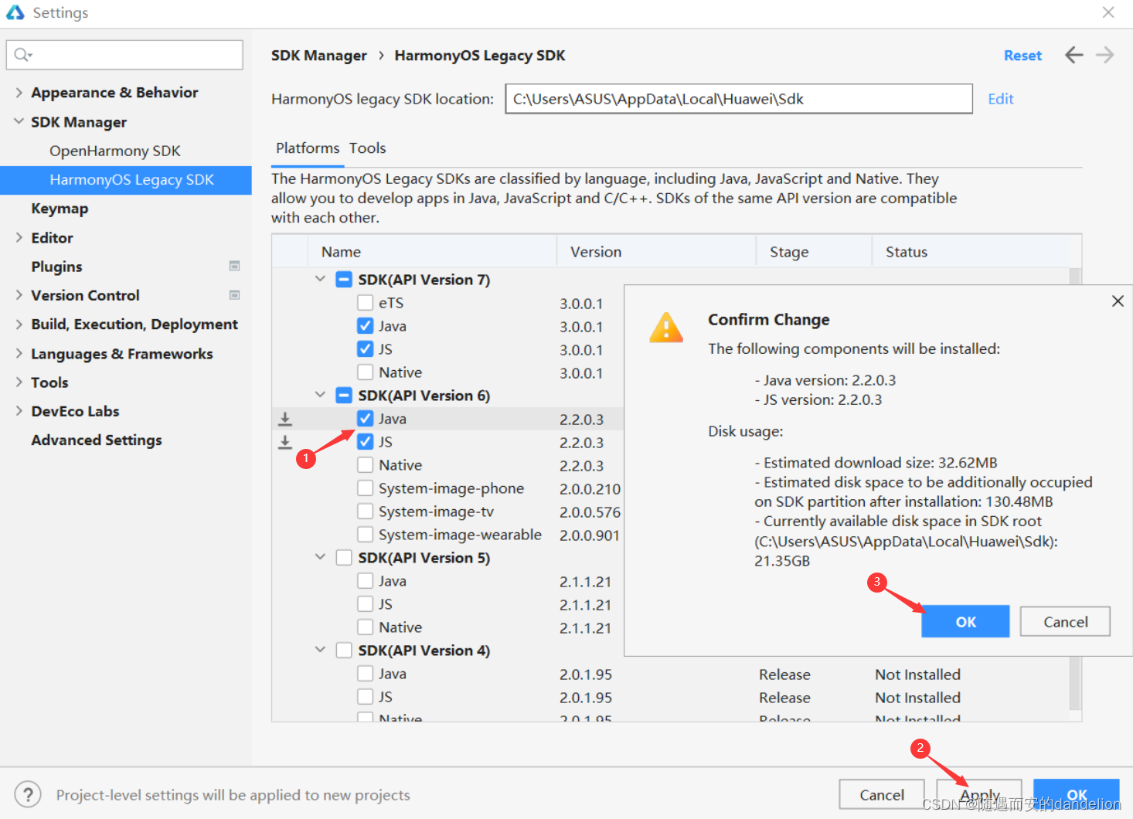
Task: Click Edit link for SDK location
Action: [1000, 99]
